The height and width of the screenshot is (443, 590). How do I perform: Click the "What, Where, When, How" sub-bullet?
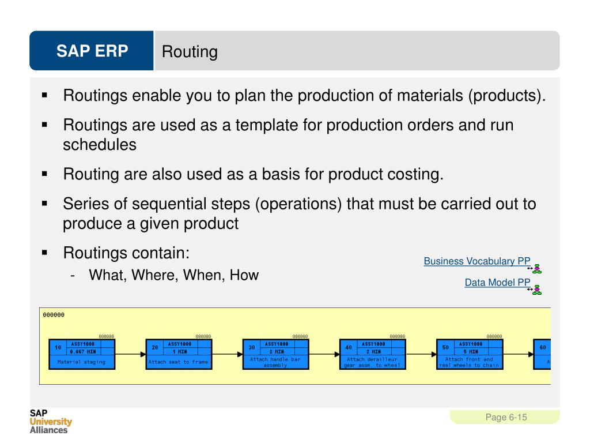tap(174, 275)
